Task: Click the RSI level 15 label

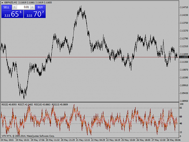Action: [181, 132]
